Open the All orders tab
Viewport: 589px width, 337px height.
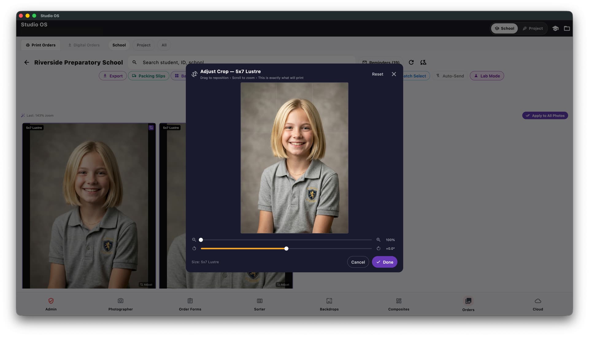(x=164, y=45)
